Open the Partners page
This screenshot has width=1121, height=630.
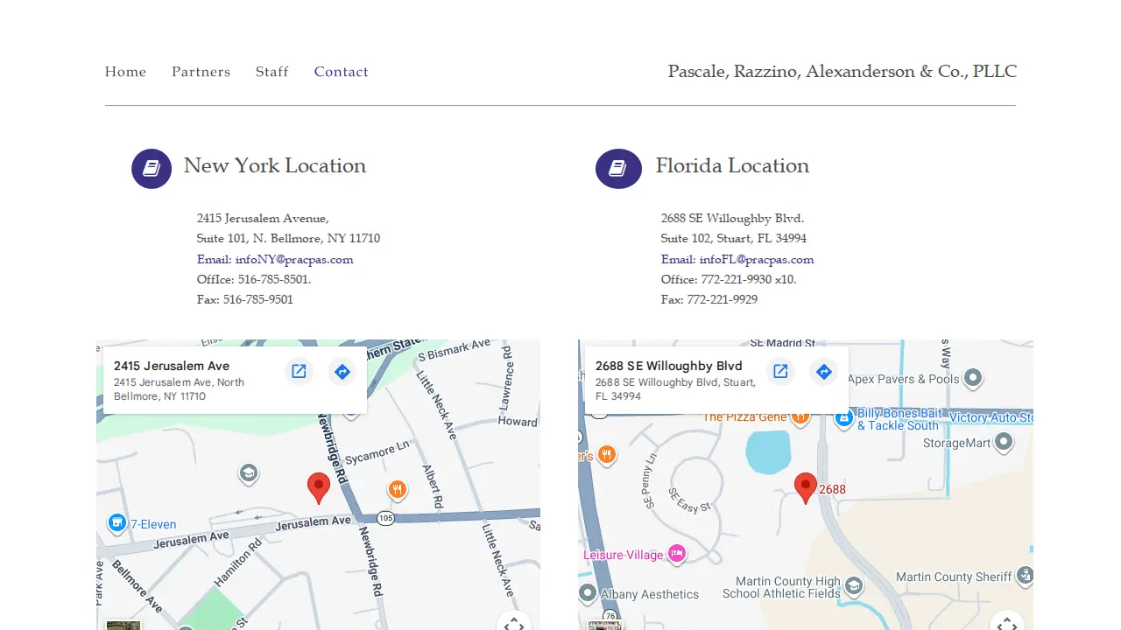201,72
